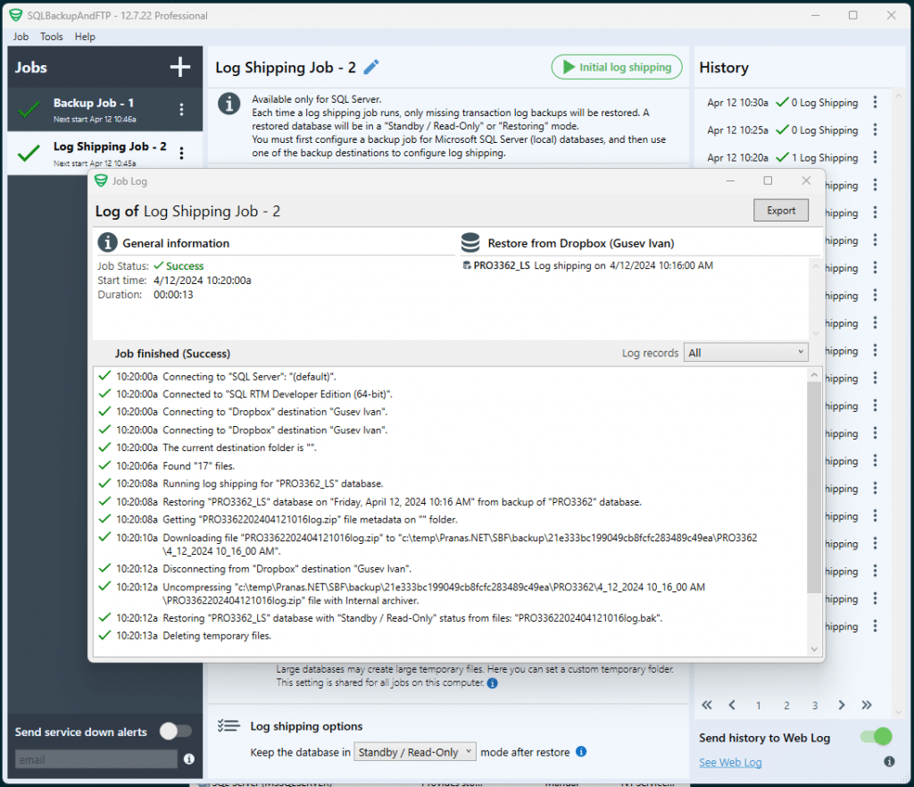Click the info icon beside the email alert field
The height and width of the screenshot is (787, 914).
pyautogui.click(x=187, y=760)
